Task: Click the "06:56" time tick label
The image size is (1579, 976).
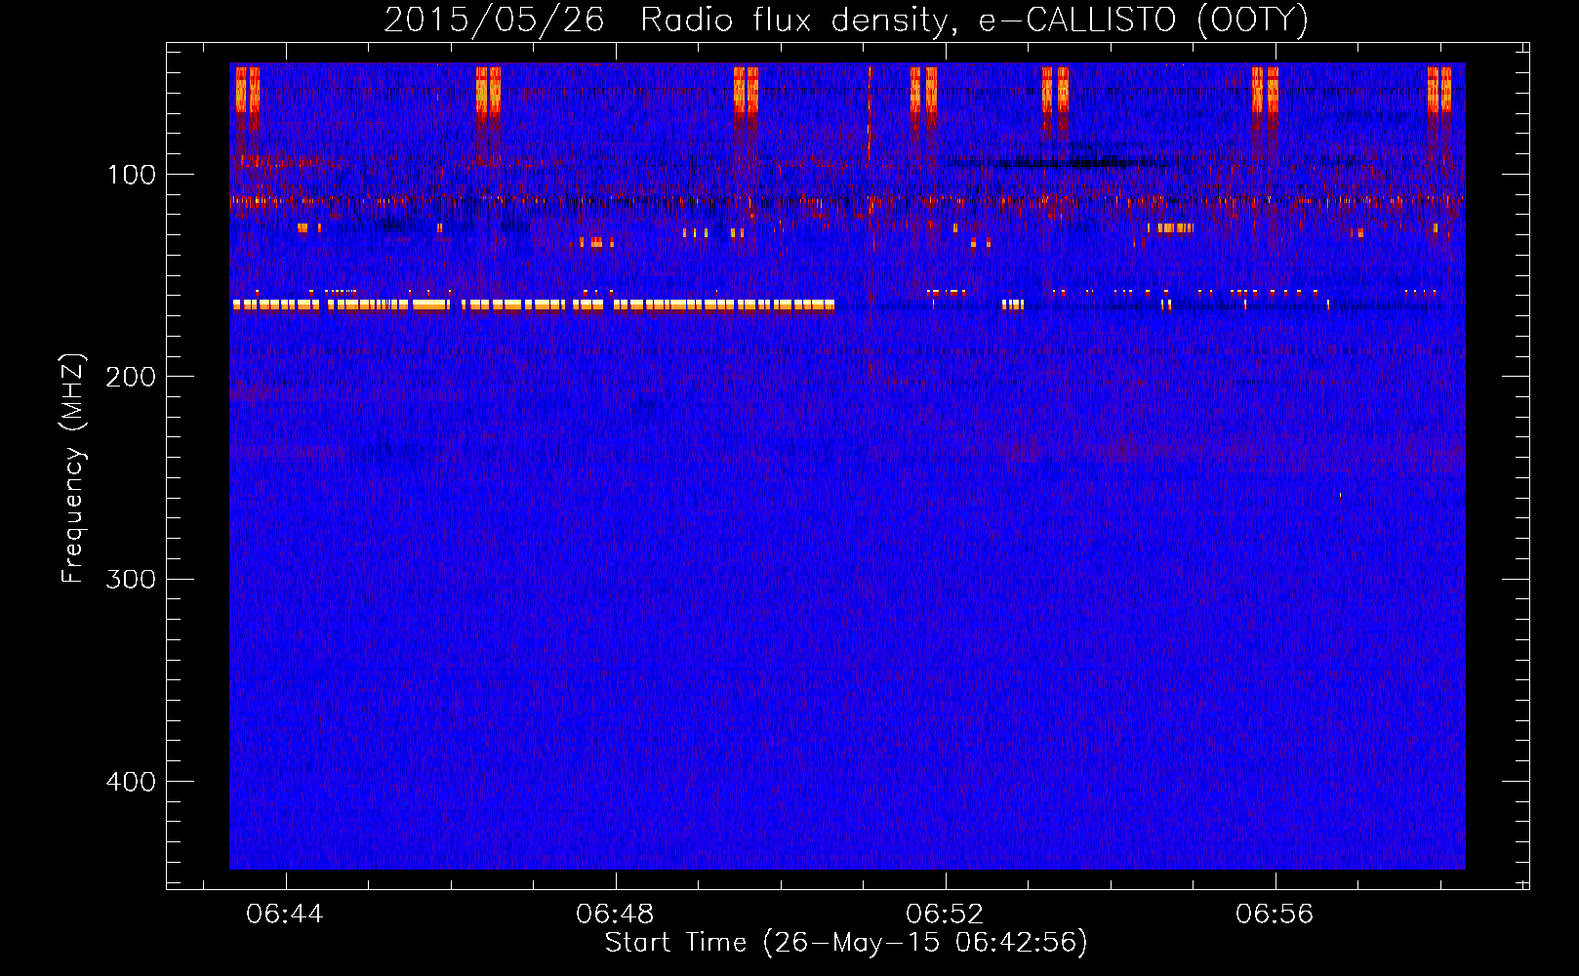Action: coord(1275,915)
